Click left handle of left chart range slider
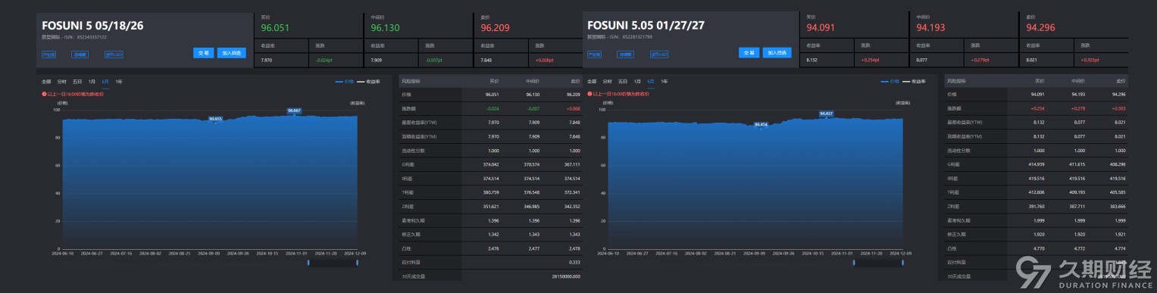Image resolution: width=1157 pixels, height=293 pixels. [x=308, y=262]
